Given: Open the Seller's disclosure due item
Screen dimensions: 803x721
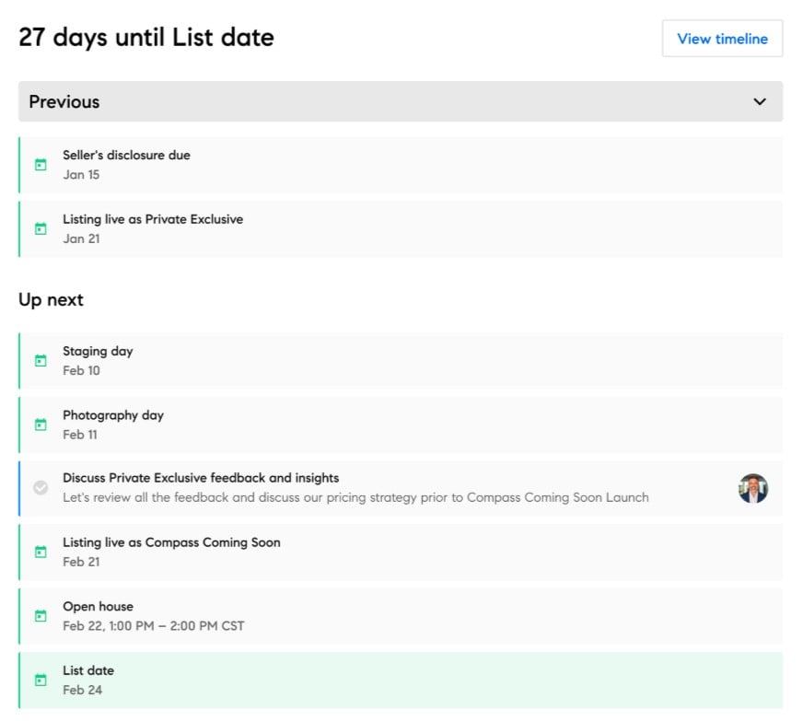Looking at the screenshot, I should point(126,156).
